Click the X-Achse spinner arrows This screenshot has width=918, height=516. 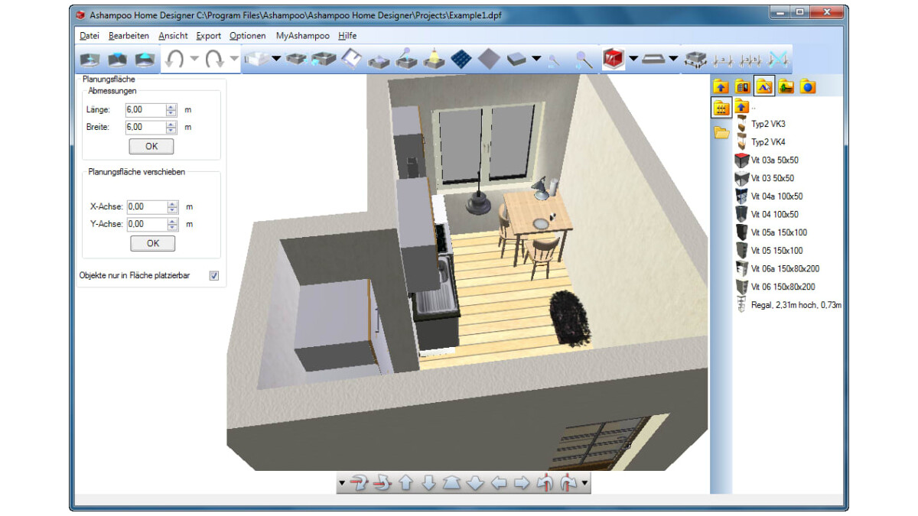(173, 206)
